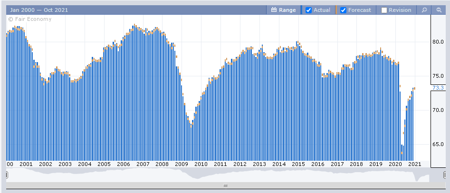Viewport: 450px width, 193px height.
Task: Click the 73.3 current value label
Action: 438,88
